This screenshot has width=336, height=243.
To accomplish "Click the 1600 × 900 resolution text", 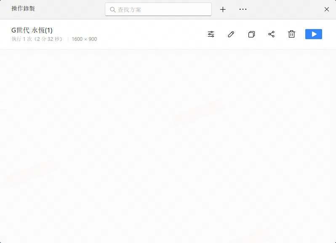I will click(x=84, y=39).
